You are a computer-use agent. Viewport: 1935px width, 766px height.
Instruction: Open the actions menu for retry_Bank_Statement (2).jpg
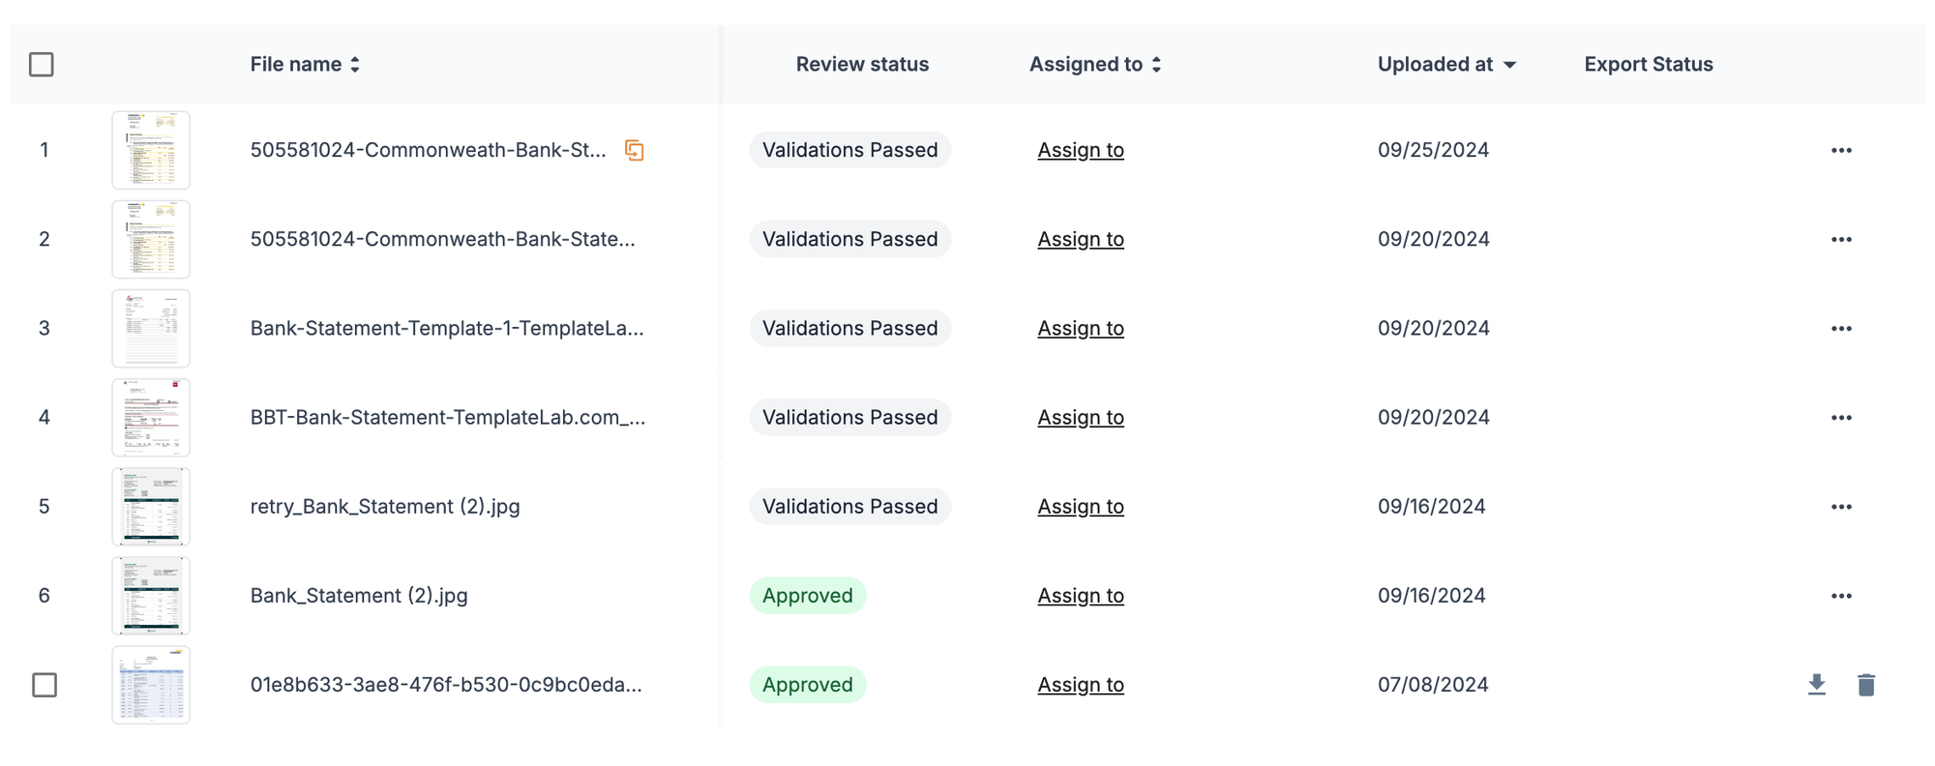tap(1843, 506)
